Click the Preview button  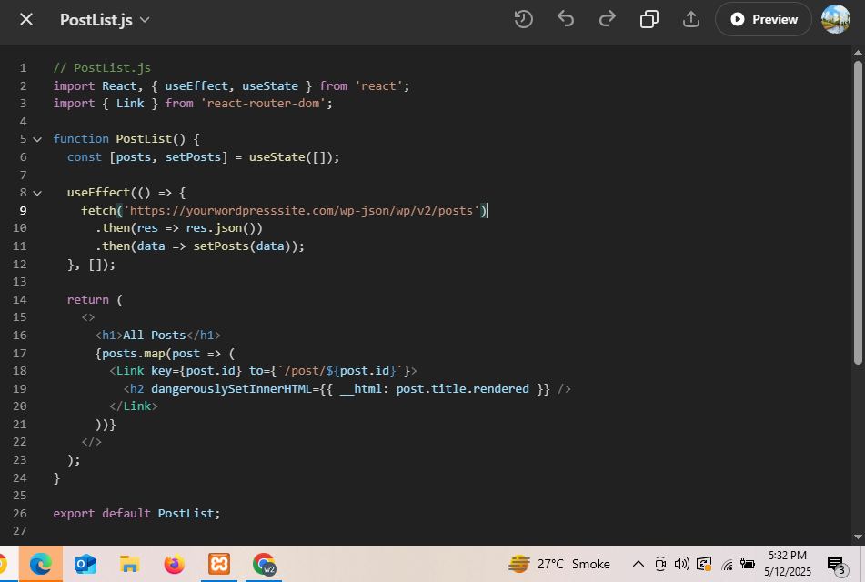coord(763,19)
